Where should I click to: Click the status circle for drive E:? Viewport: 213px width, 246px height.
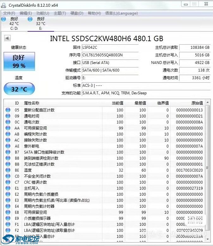[30, 19]
